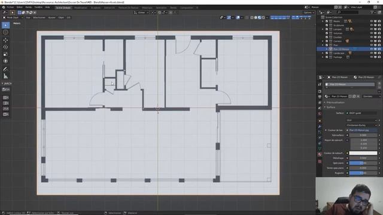
Task: Click the BSDF guidé surface shader button
Action: pos(361,113)
